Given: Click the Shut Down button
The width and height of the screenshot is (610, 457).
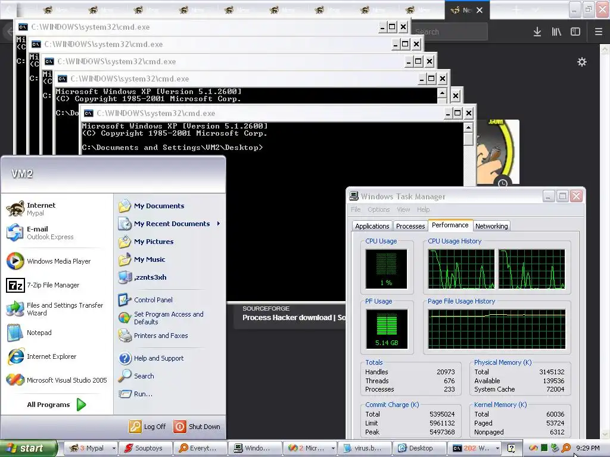Looking at the screenshot, I should tap(197, 427).
